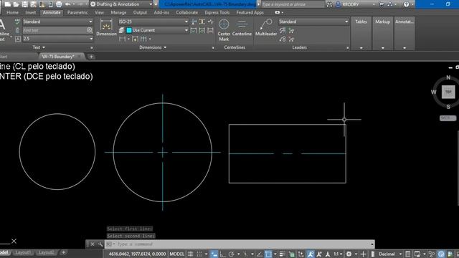
Task: Expand the Dimensions panel title
Action: pyautogui.click(x=153, y=47)
